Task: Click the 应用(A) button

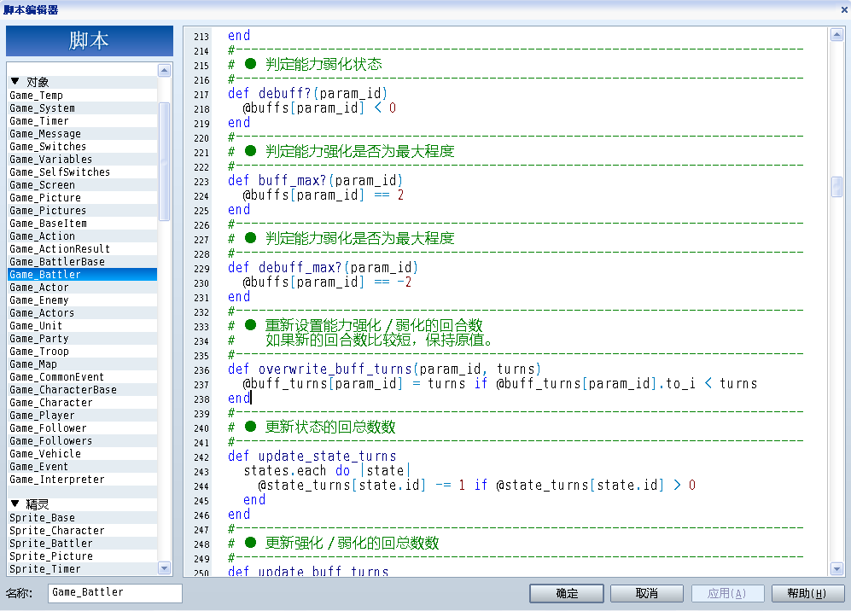Action: [727, 593]
